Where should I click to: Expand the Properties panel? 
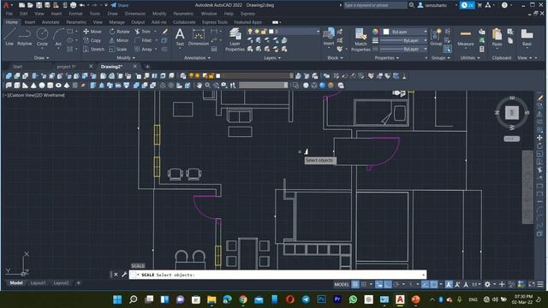(386, 57)
